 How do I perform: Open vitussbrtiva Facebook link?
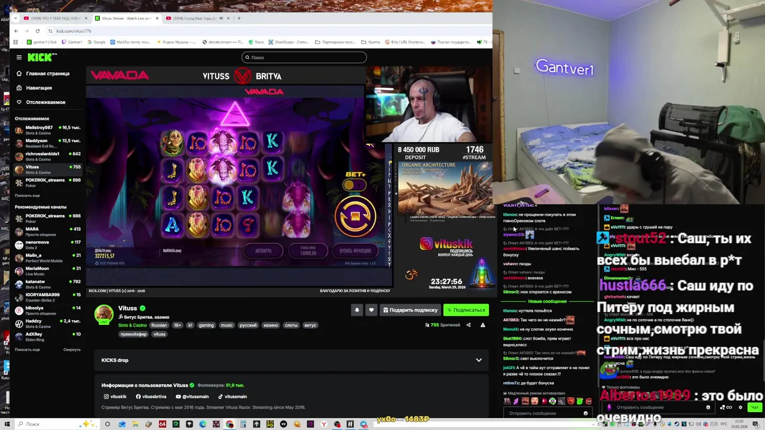151,397
